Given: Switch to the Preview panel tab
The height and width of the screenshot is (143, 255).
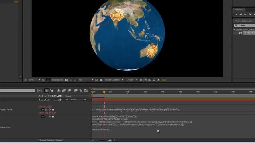Looking at the screenshot, I should tap(238, 10).
